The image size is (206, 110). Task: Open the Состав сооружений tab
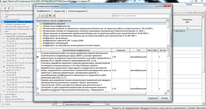[x=77, y=11]
